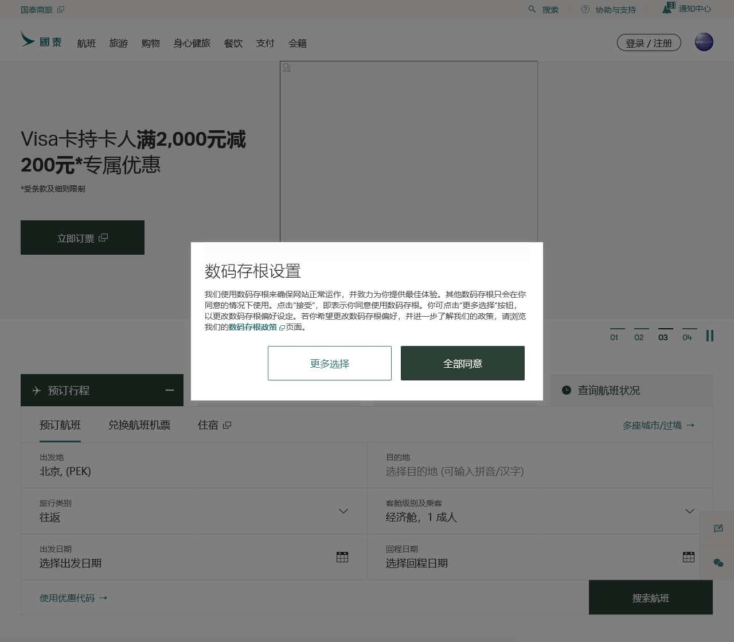Click the WeChat icon on the right edge
Screen dimensions: 734x642
718,562
